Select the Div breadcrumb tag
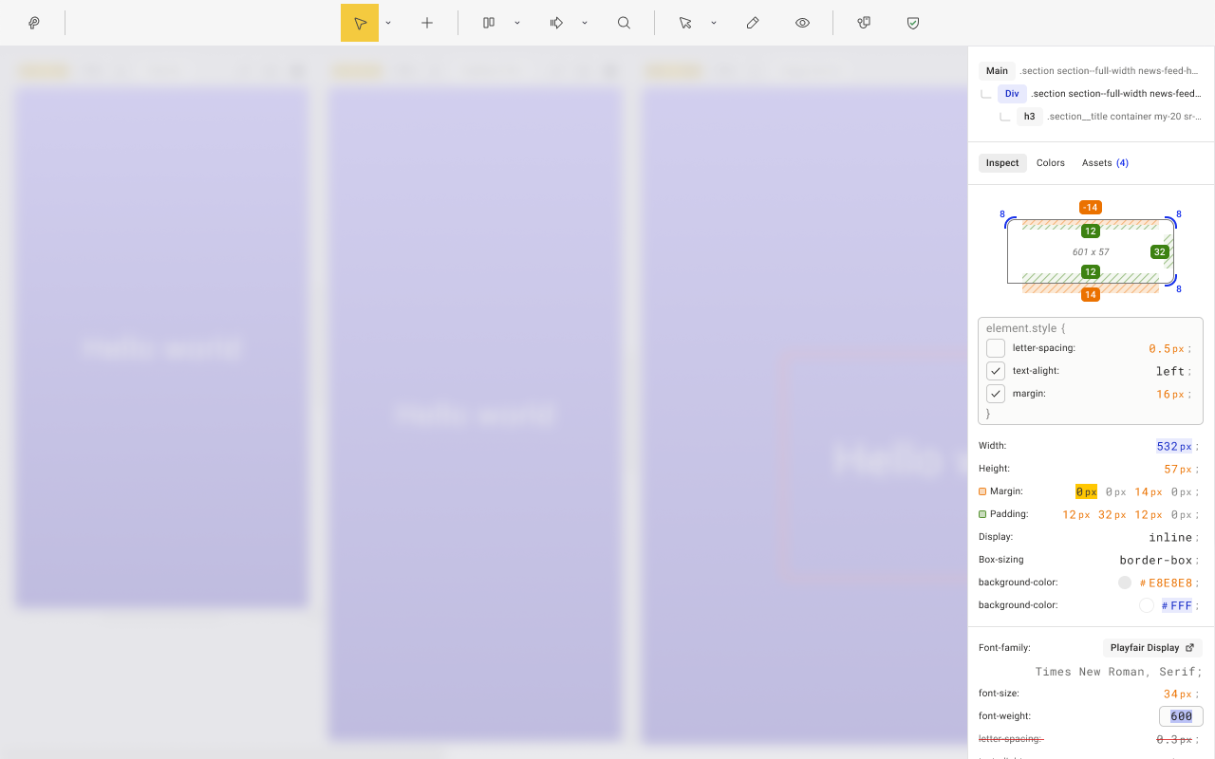The width and height of the screenshot is (1215, 759). [1012, 94]
